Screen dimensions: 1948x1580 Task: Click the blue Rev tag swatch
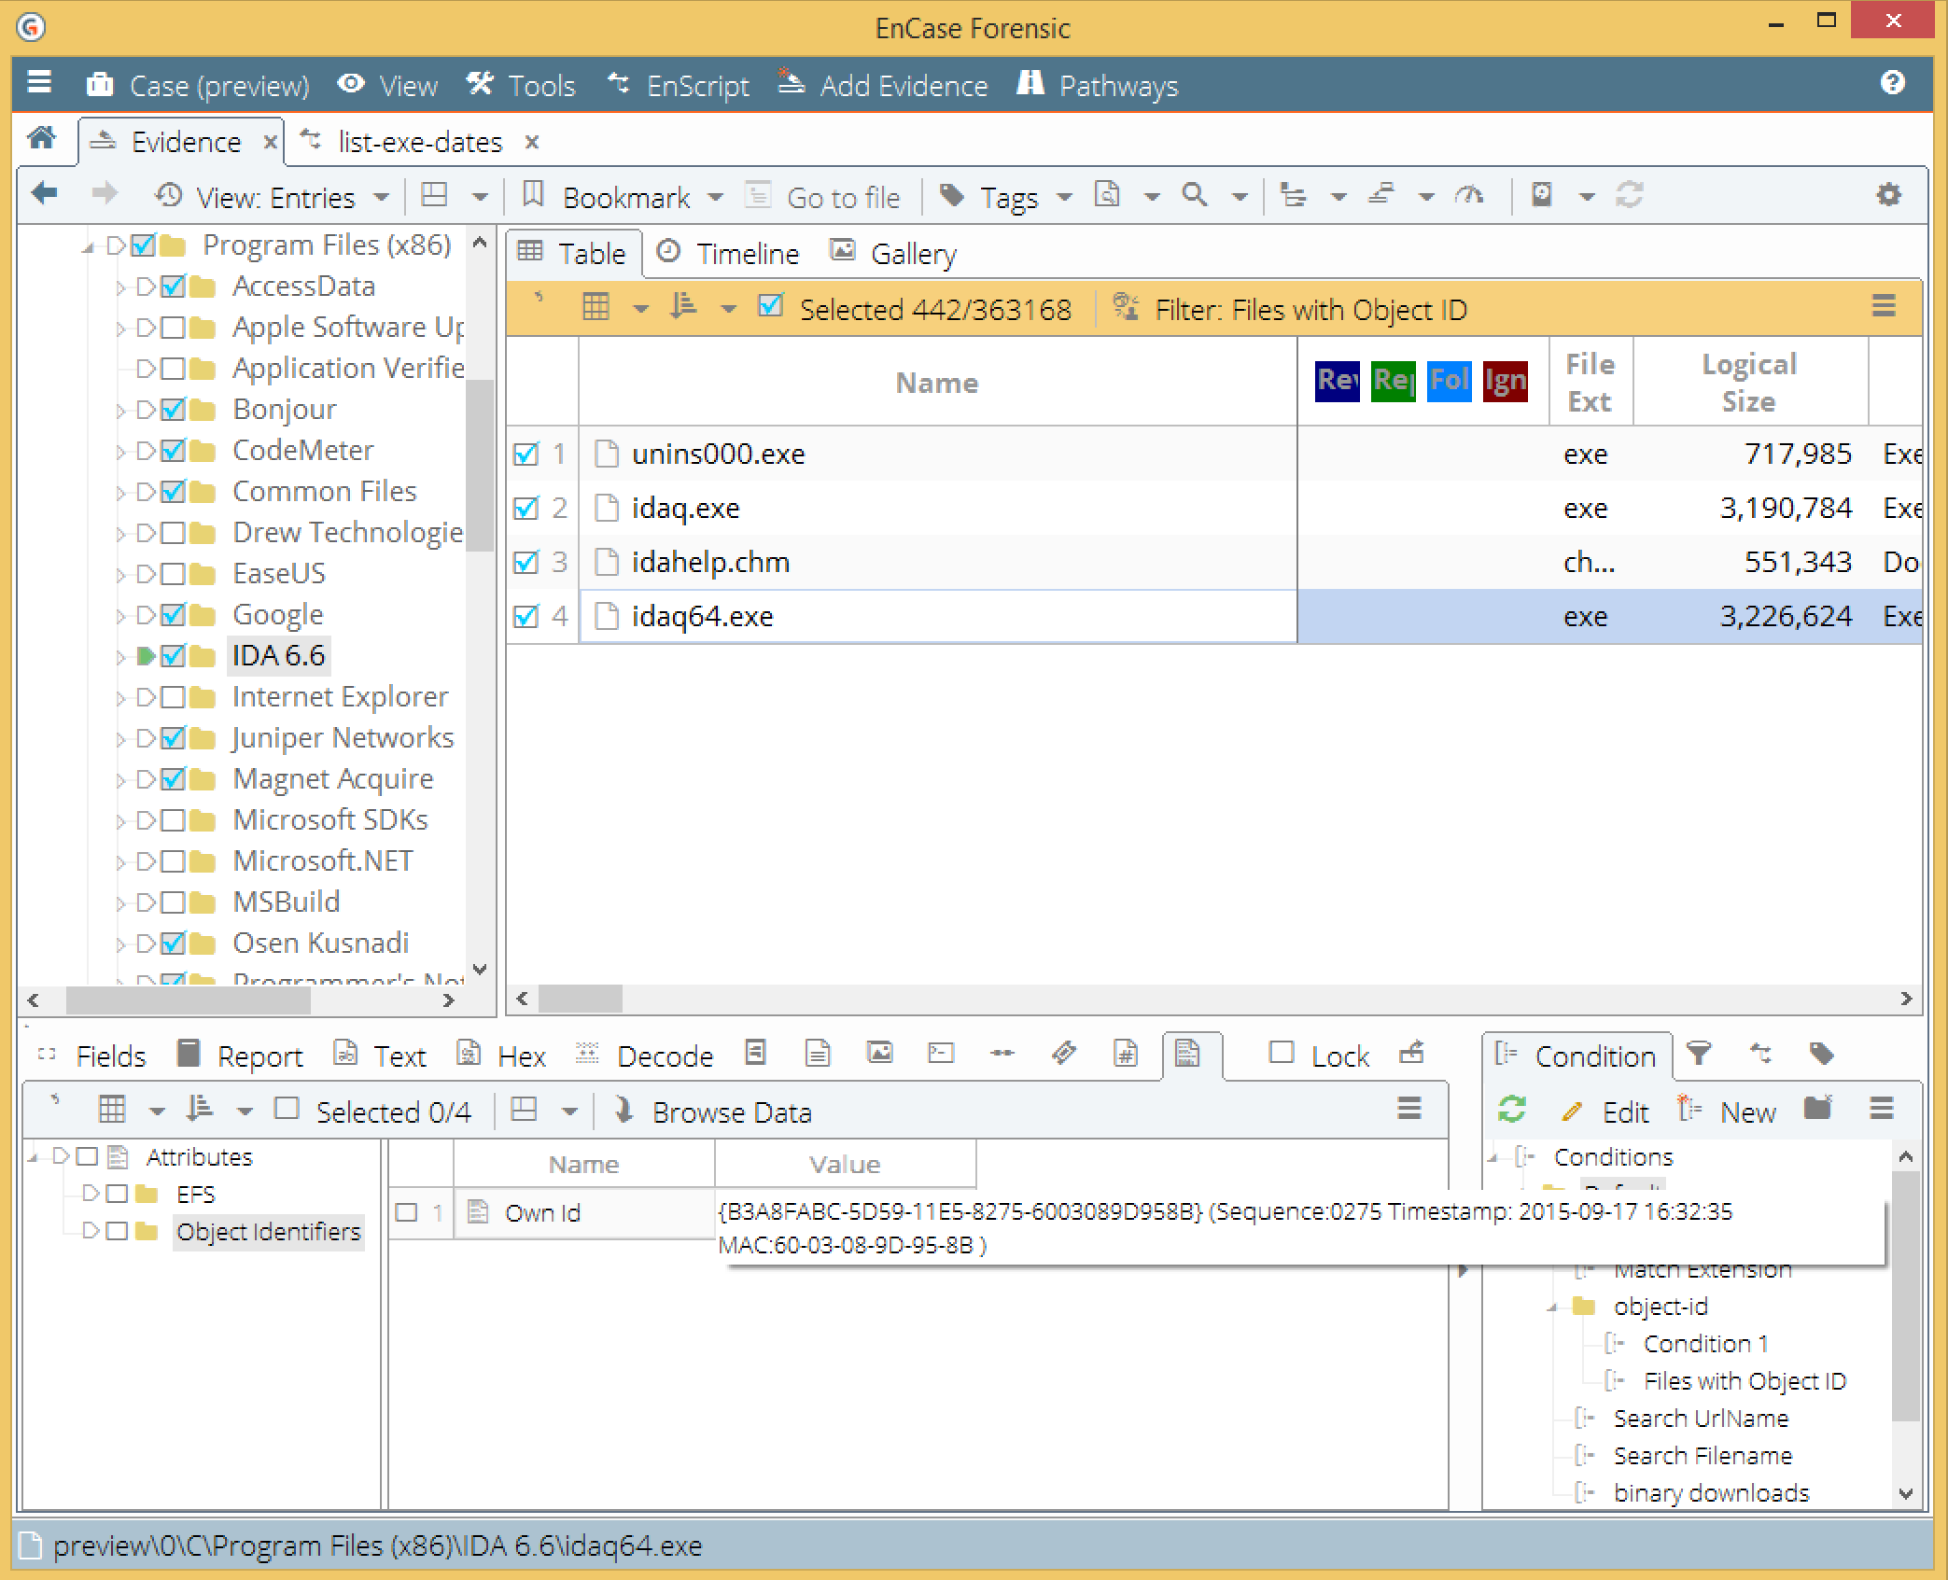coord(1337,381)
